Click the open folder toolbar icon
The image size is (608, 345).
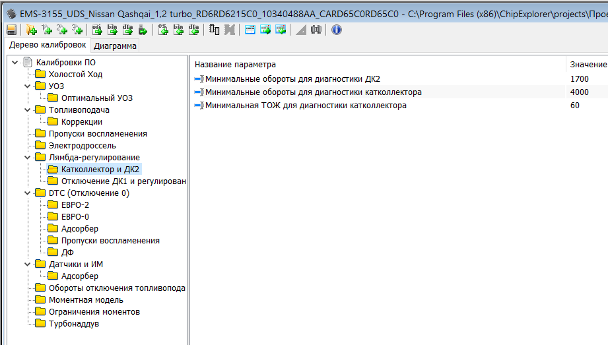coord(31,30)
